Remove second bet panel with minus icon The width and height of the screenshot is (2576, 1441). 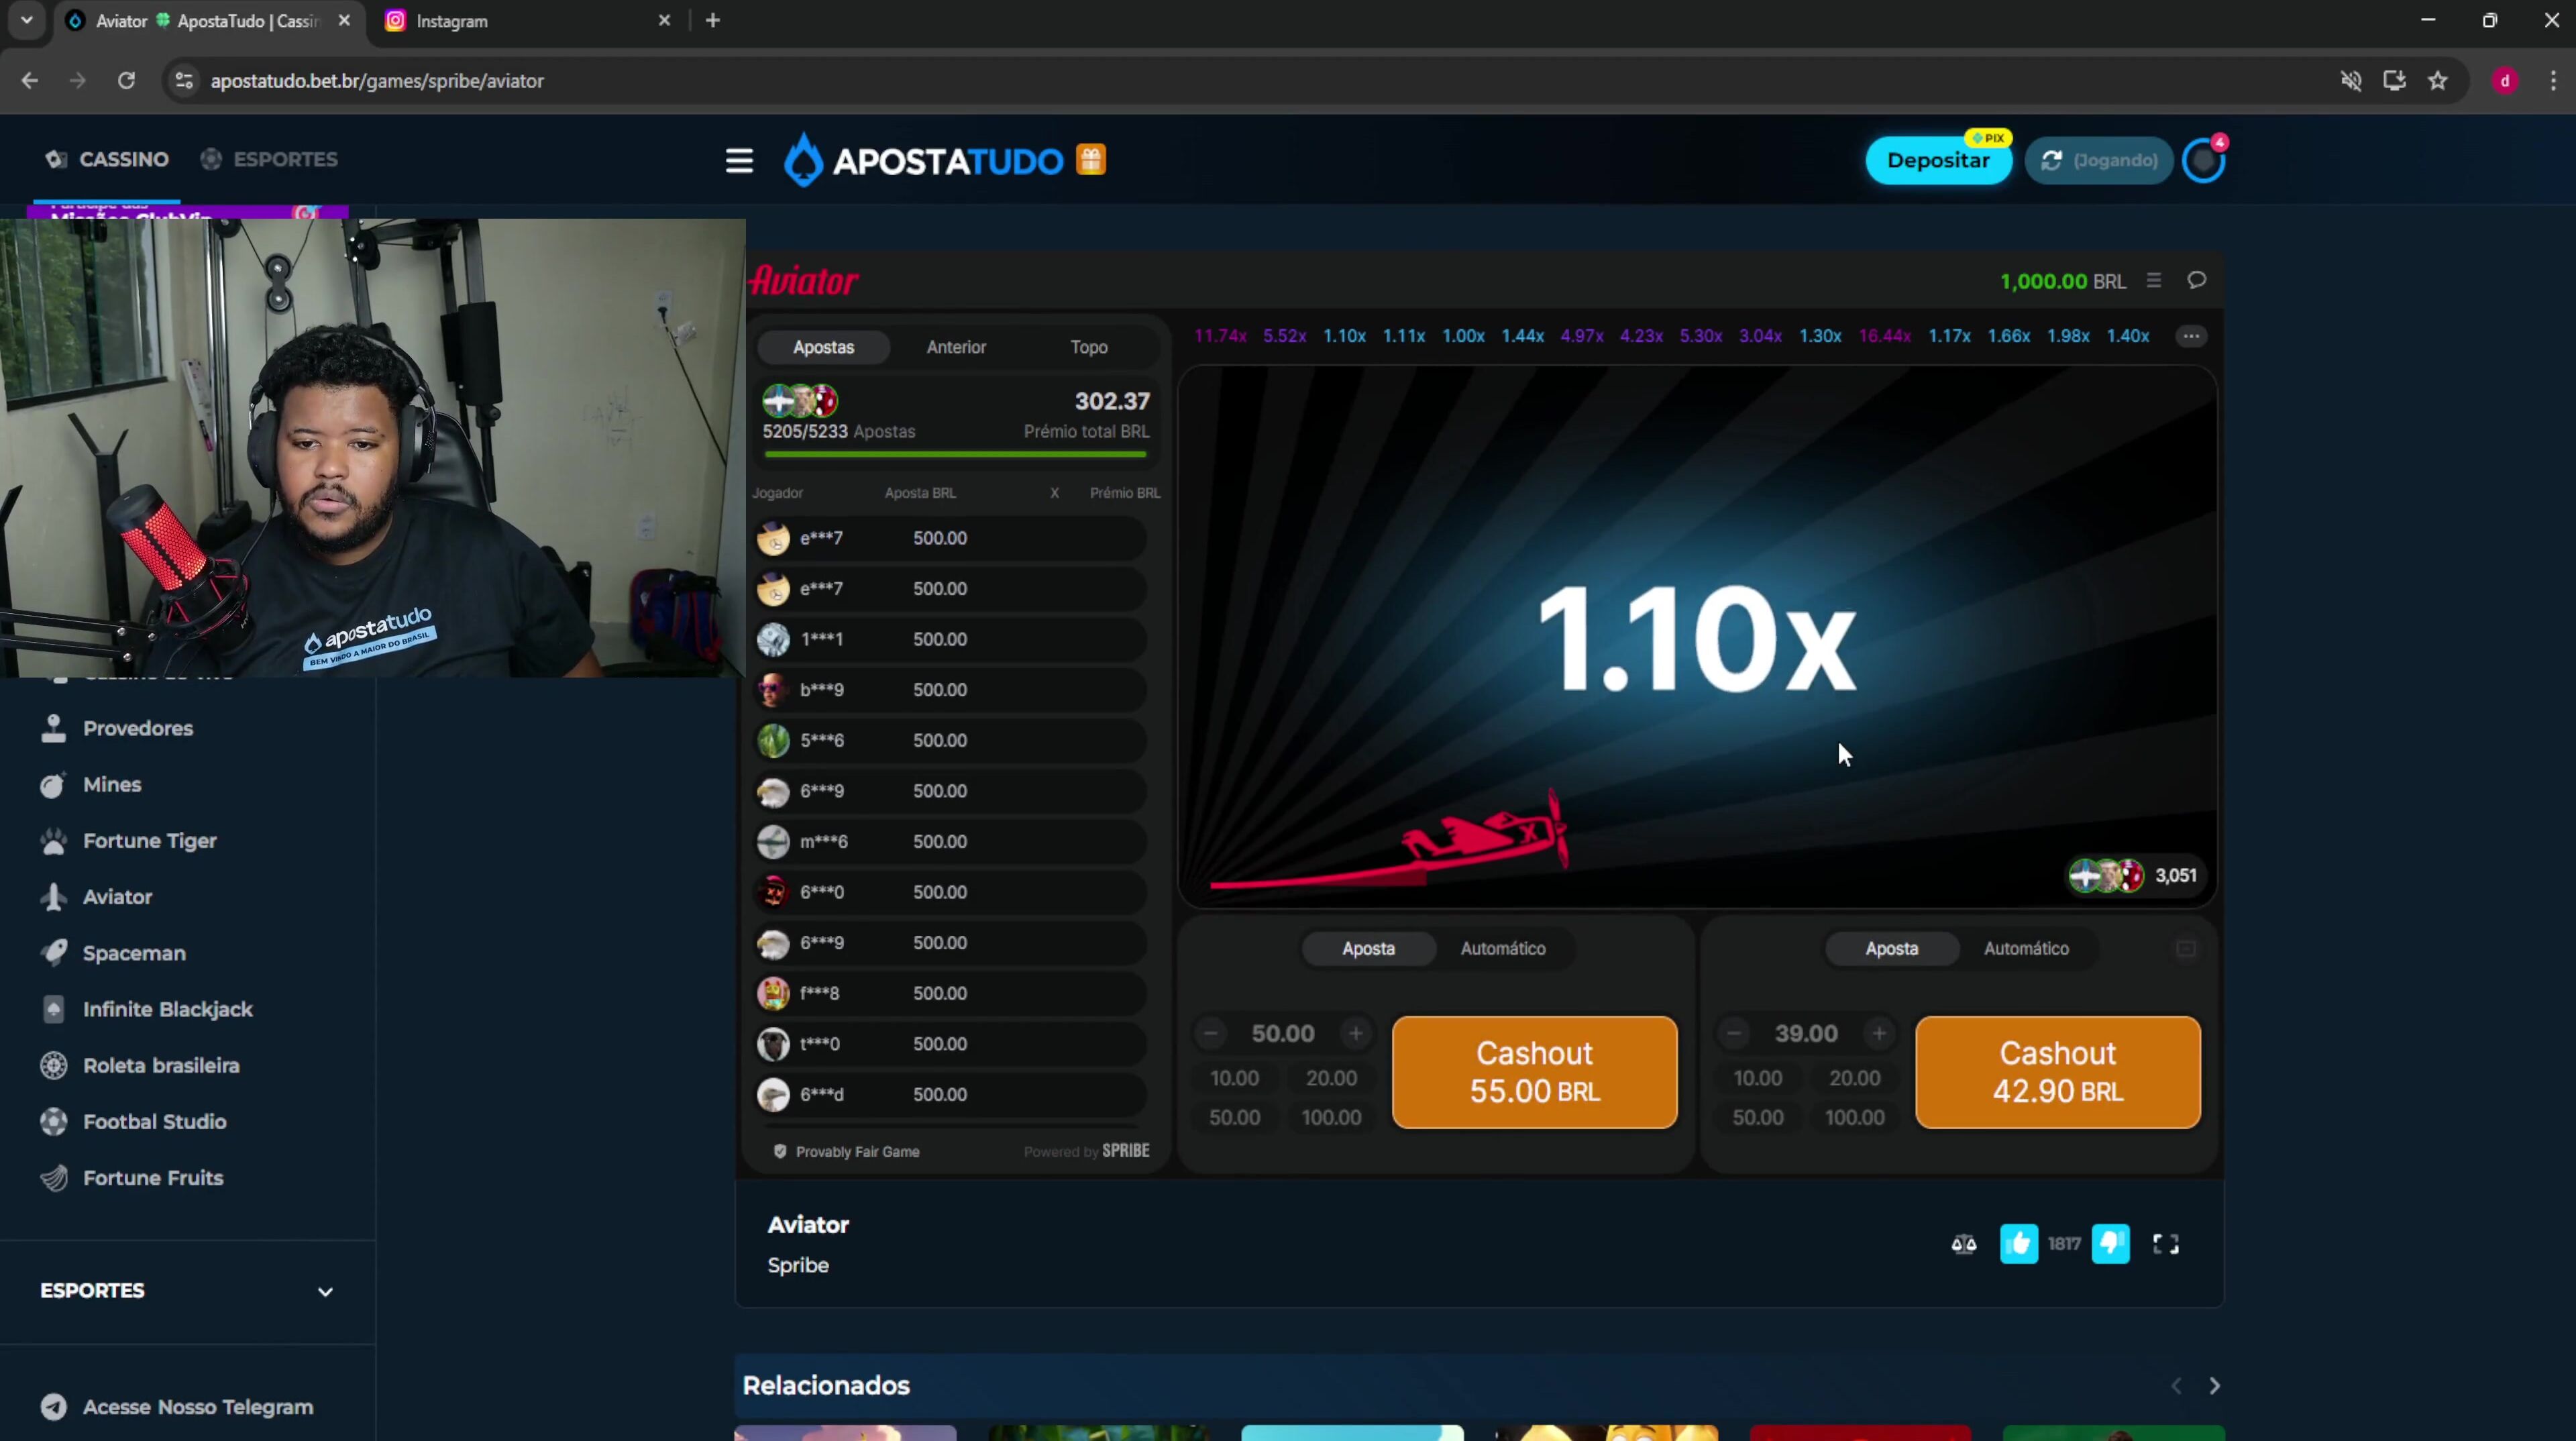tap(2186, 948)
